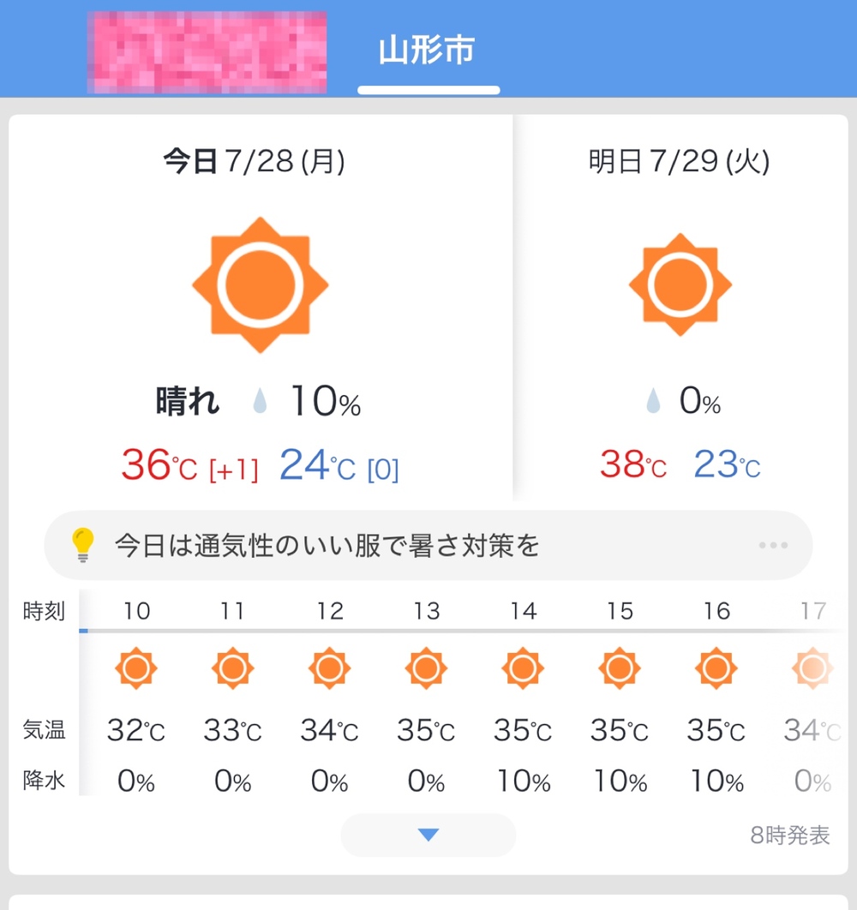Tap tomorrow's raindrop icon beside 0%

point(653,400)
